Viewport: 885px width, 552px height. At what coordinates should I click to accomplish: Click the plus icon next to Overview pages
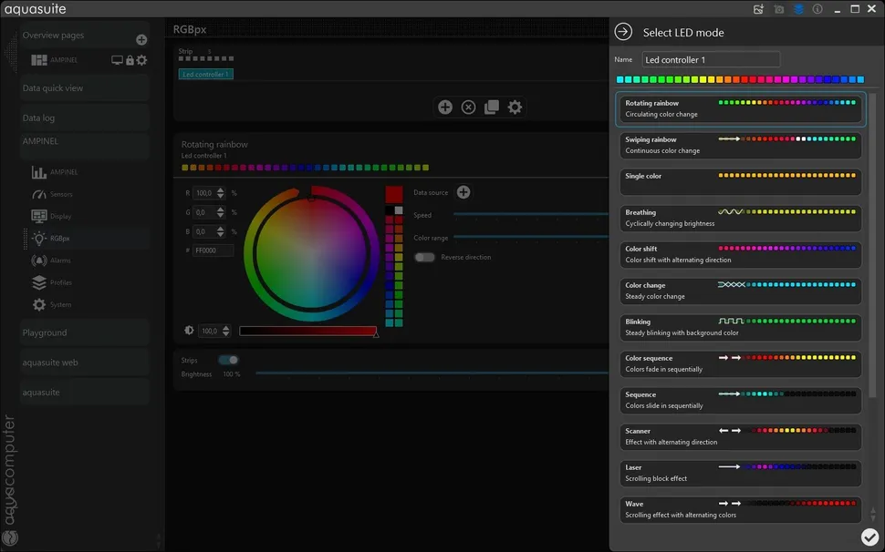pyautogui.click(x=141, y=39)
